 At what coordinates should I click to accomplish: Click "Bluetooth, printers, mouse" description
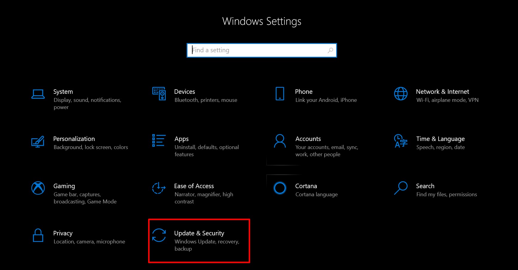click(206, 100)
